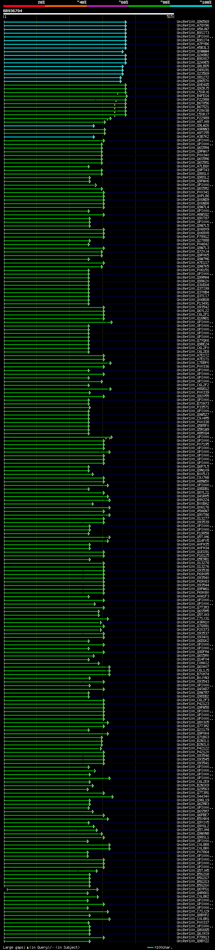The width and height of the screenshot is (215, 950).
Task: Open hit UniRef100_A8WSQ2
Action: click(193, 214)
